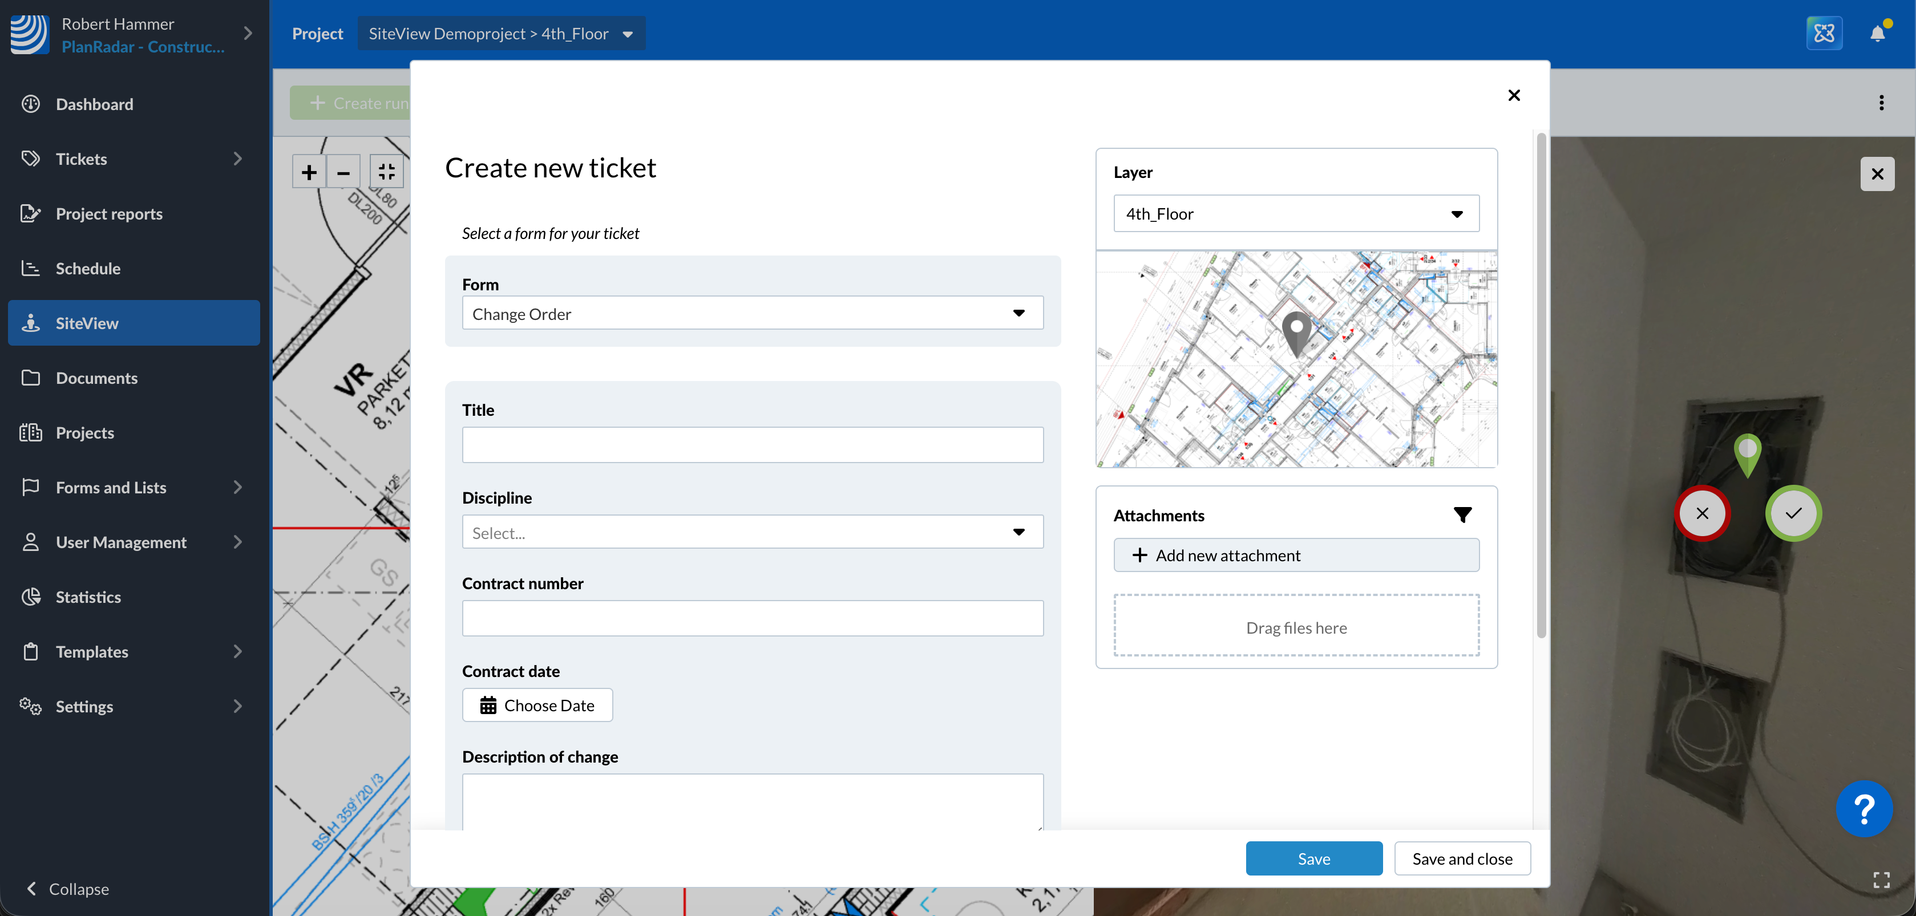The width and height of the screenshot is (1916, 916).
Task: Toggle fullscreen in the photo viewer
Action: [x=1881, y=880]
